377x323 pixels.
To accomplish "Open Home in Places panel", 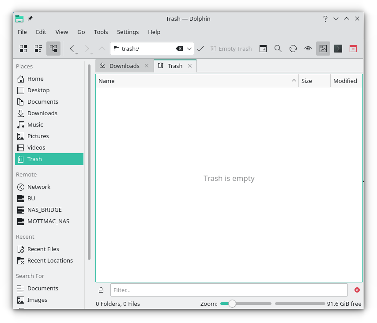I will click(x=49, y=79).
